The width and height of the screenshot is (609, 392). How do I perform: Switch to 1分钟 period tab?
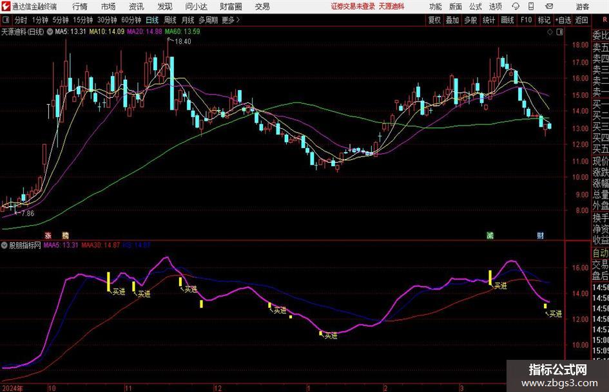click(40, 20)
